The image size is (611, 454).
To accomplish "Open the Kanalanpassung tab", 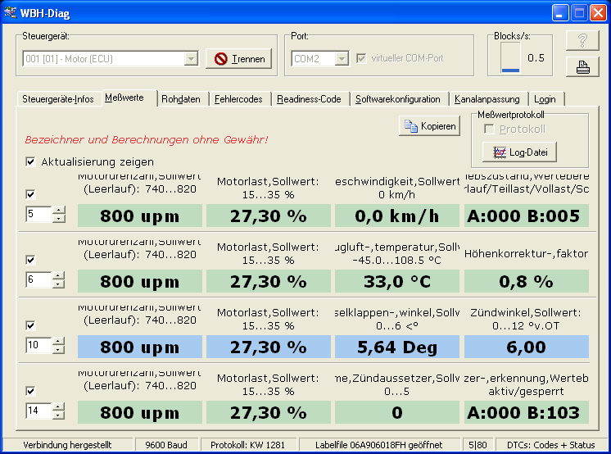I will pos(487,99).
